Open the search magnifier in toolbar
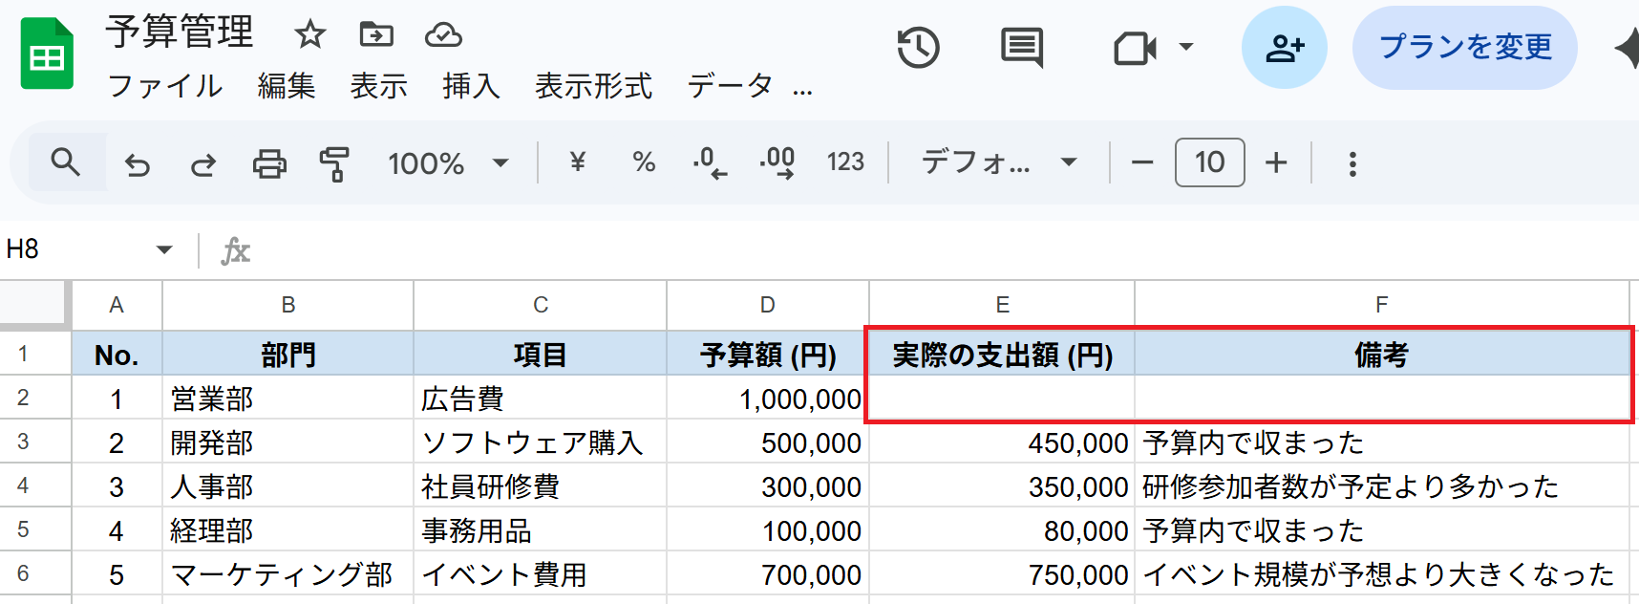Image resolution: width=1639 pixels, height=604 pixels. [65, 162]
